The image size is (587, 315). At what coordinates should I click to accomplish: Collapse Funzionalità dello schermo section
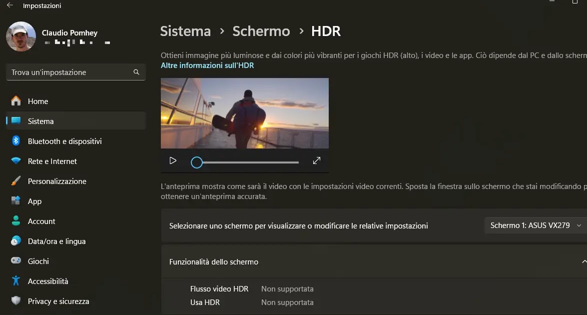pos(583,262)
